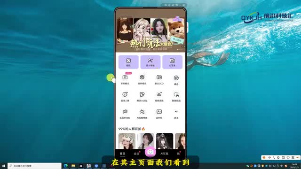Open third dark-toned portrait thumbnail
This screenshot has height=169, width=301.
pos(165,141)
